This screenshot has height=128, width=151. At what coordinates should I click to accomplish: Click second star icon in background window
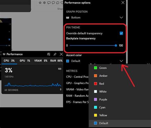tap(44, 3)
